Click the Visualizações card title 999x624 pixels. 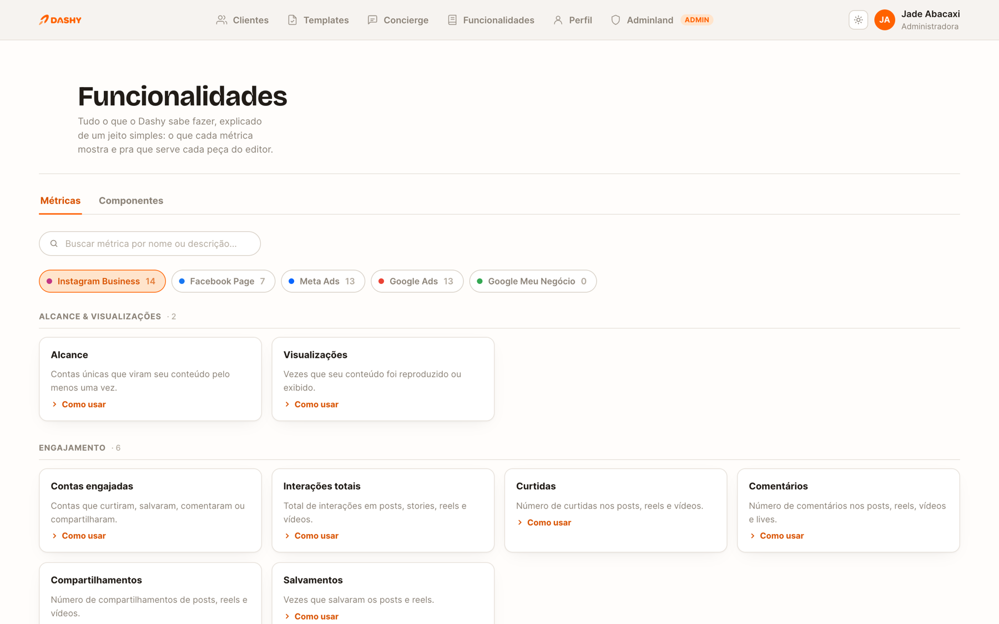coord(315,355)
